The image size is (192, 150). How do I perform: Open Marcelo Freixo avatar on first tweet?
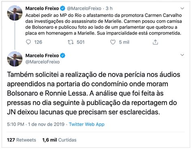[x=15, y=13]
